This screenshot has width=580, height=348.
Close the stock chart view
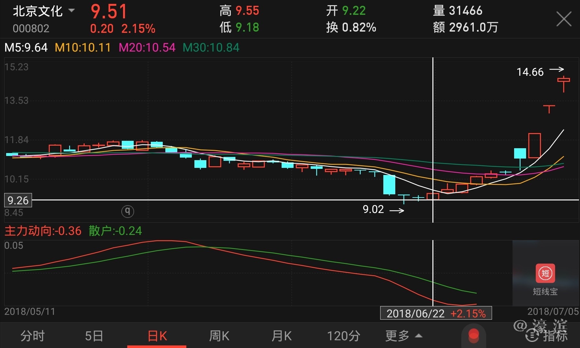pos(564,19)
